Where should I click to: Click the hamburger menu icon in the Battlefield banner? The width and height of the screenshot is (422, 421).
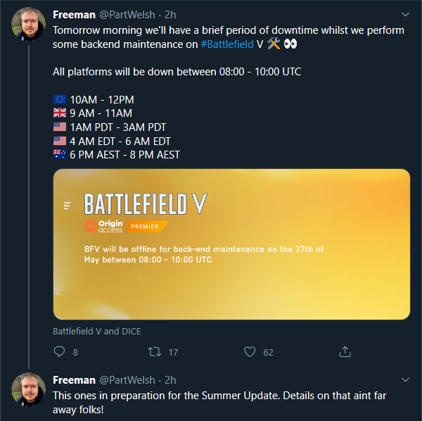(68, 206)
